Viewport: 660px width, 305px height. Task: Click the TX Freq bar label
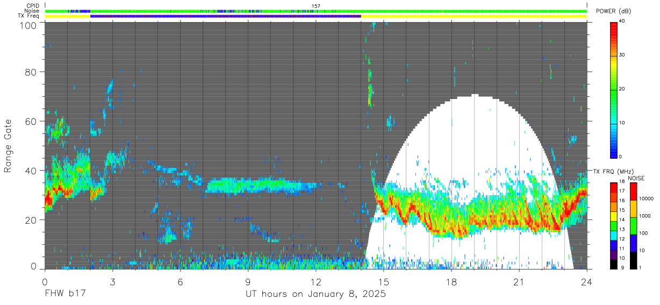click(30, 16)
